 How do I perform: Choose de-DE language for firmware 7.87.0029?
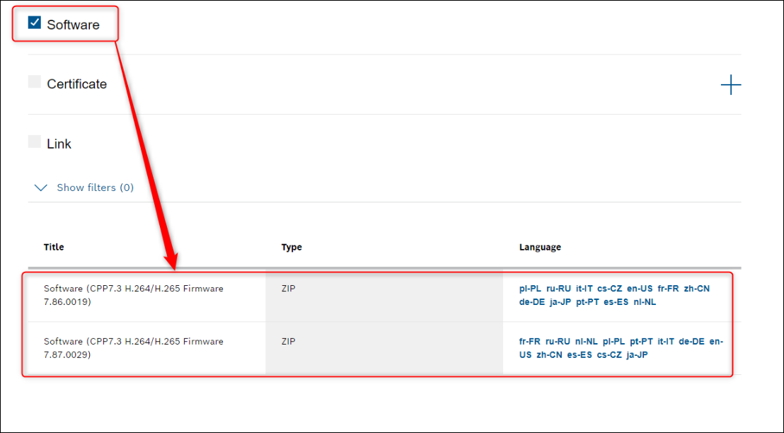(691, 341)
